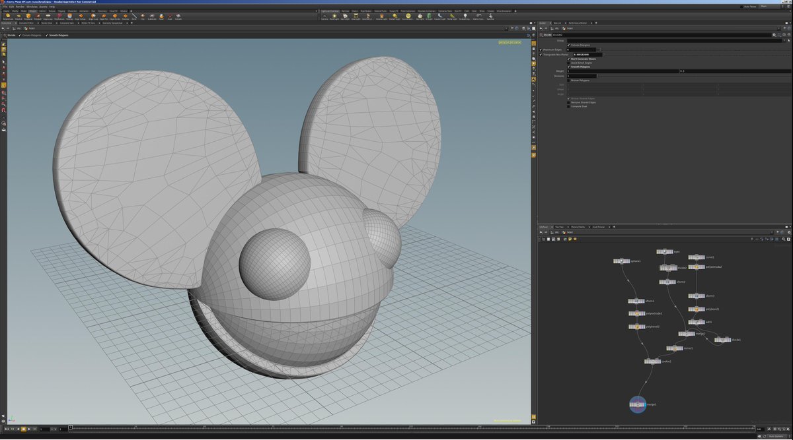Open the Rigging shelf tab
The width and height of the screenshot is (793, 440).
[61, 11]
